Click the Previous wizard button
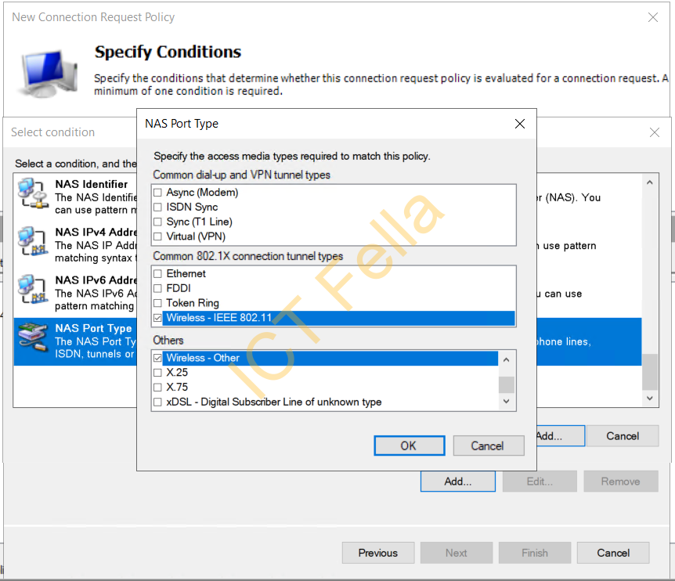The width and height of the screenshot is (675, 581). (x=378, y=553)
